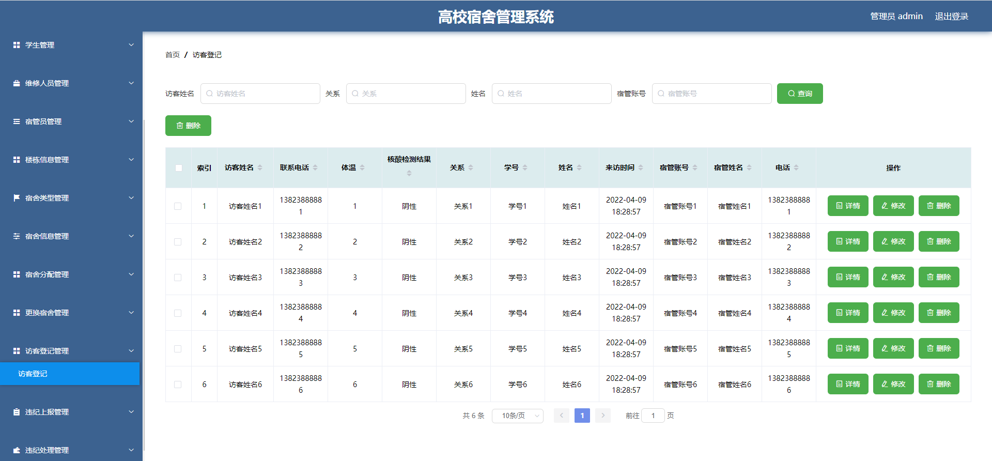Check the row checkbox for 访客姓名1
The image size is (992, 461).
point(178,206)
